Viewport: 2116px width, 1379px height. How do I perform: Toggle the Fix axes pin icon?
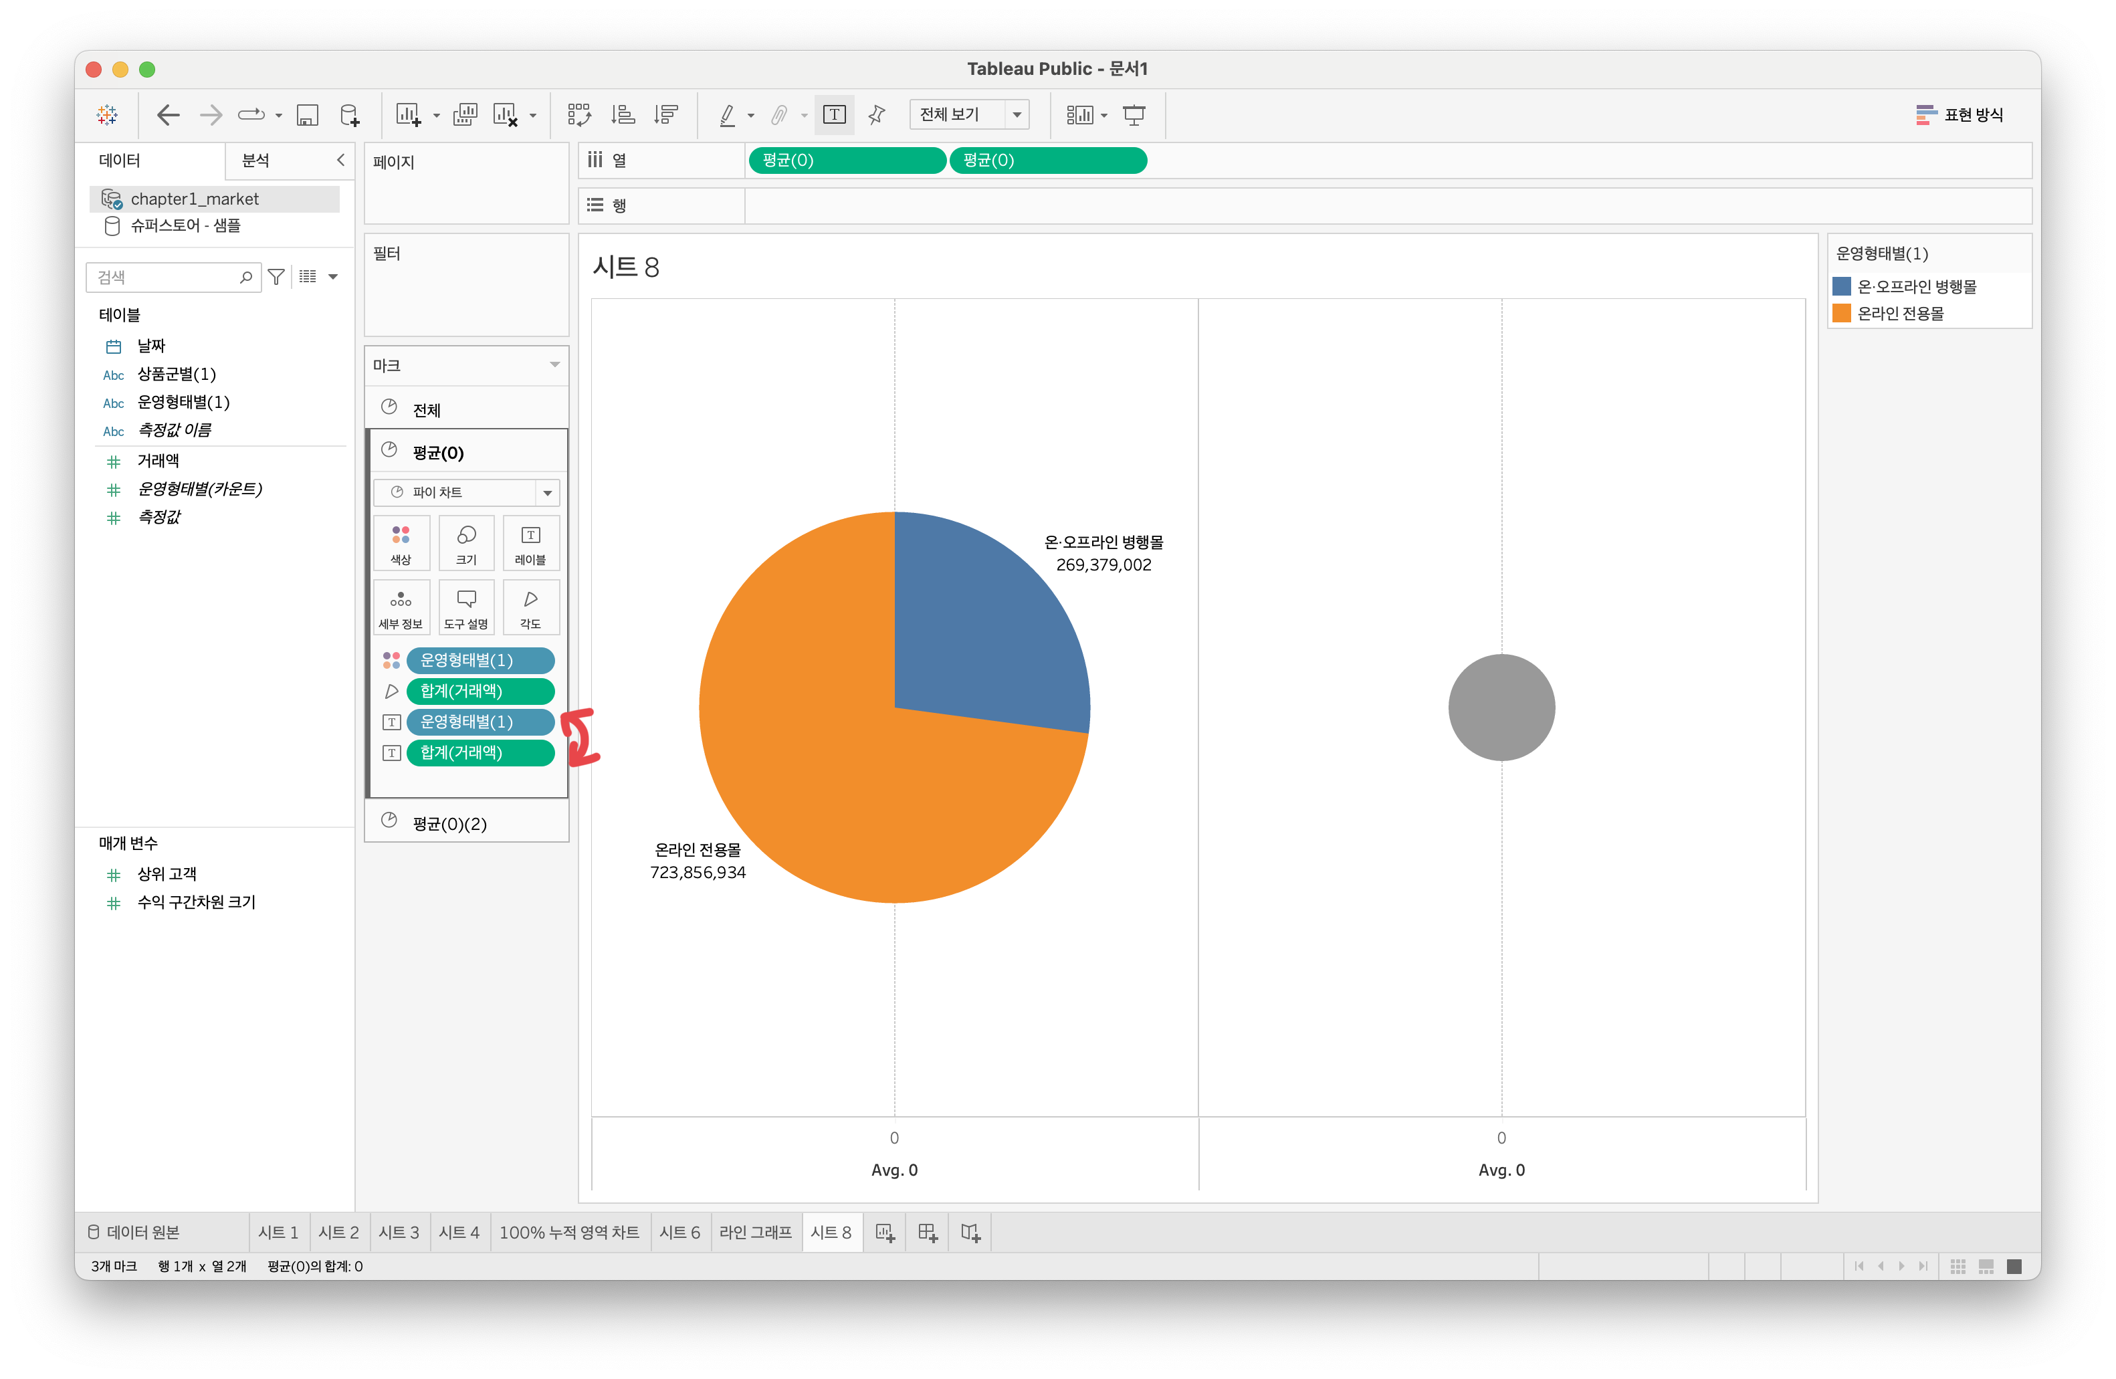click(x=877, y=115)
